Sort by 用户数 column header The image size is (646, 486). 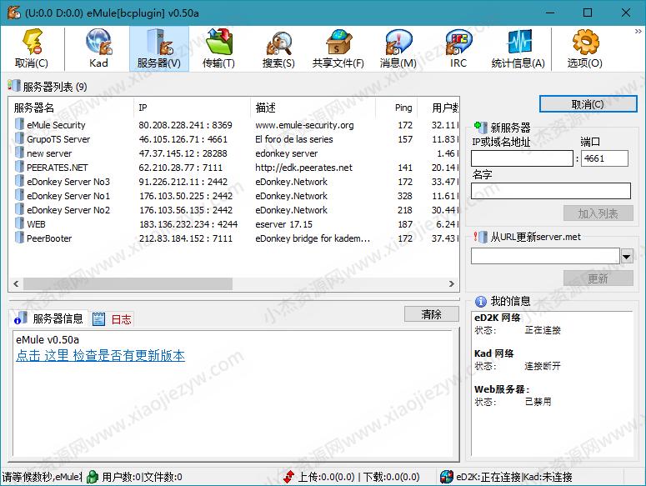438,108
